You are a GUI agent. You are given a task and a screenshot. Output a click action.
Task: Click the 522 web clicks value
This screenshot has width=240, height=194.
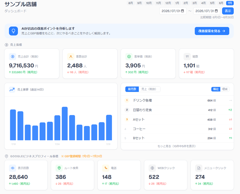point(154,177)
